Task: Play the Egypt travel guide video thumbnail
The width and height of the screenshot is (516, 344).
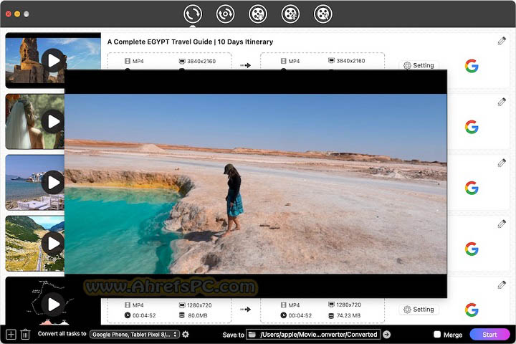Action: point(53,60)
